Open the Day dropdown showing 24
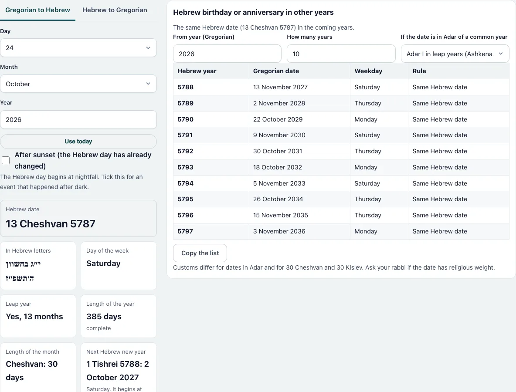 point(78,48)
